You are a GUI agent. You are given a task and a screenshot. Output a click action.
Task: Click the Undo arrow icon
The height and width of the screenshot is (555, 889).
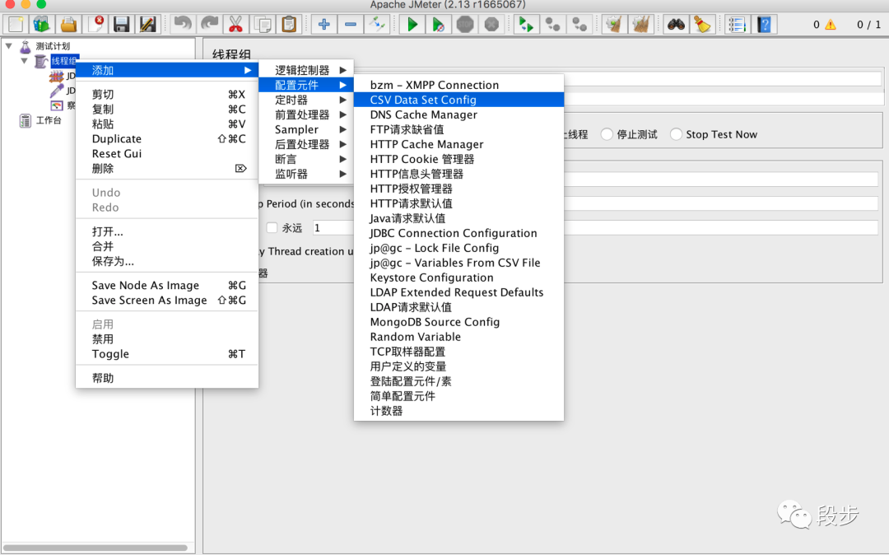coord(182,25)
